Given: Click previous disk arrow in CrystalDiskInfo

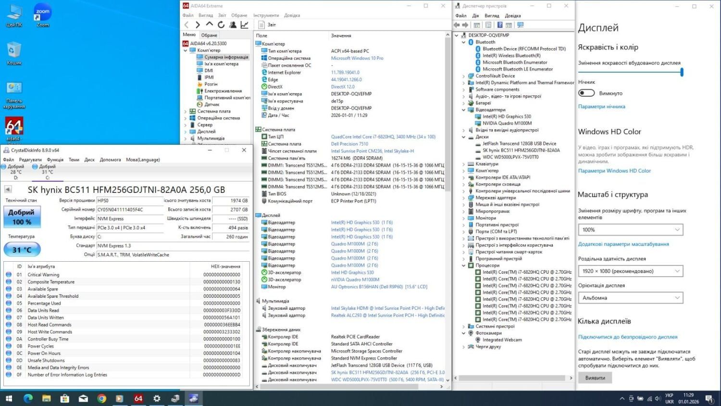Looking at the screenshot, I should click(8, 190).
